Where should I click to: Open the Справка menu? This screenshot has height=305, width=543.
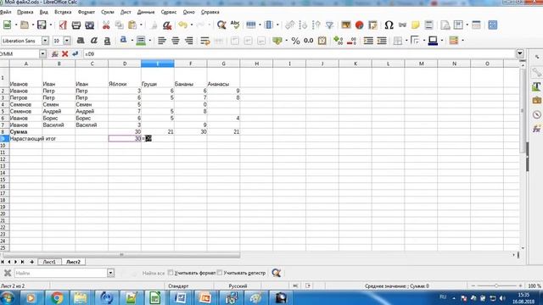click(210, 12)
